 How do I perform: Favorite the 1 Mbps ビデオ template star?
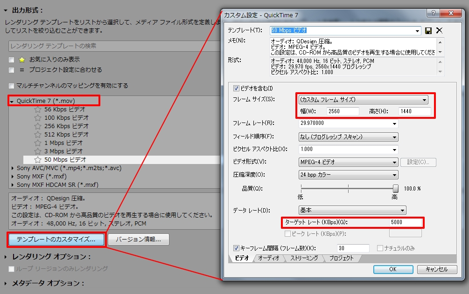coord(38,143)
